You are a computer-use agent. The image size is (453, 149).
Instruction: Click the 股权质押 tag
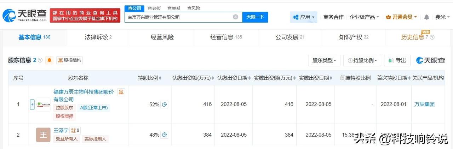tap(64, 117)
